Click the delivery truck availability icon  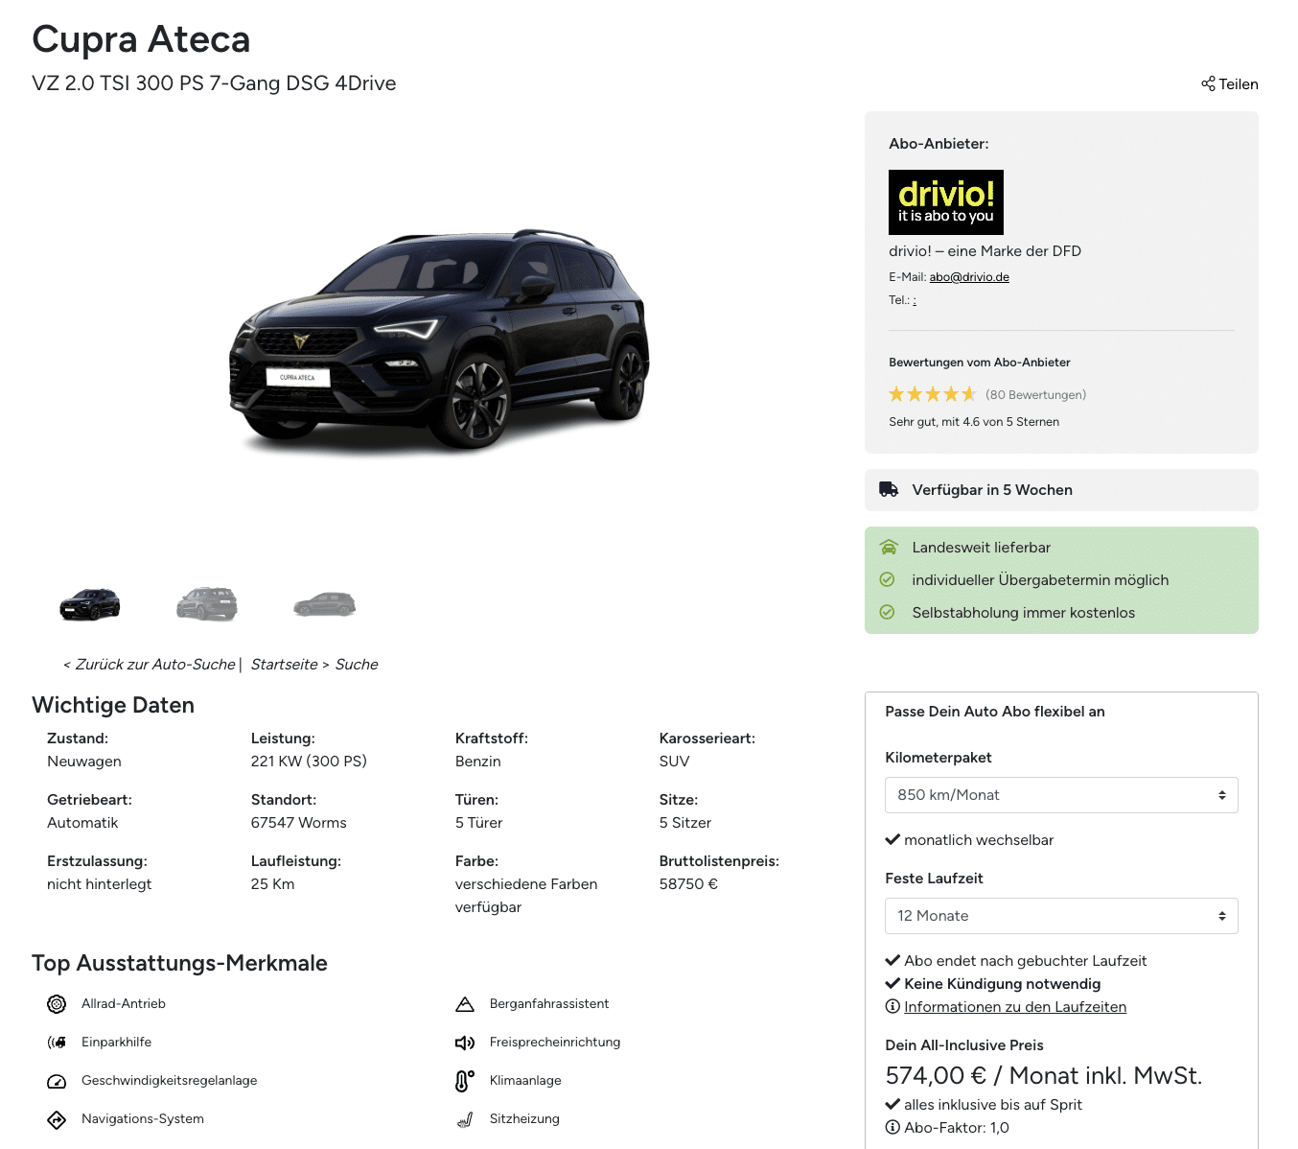point(889,489)
